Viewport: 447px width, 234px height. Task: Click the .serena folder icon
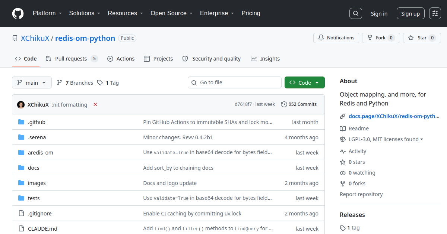click(21, 137)
